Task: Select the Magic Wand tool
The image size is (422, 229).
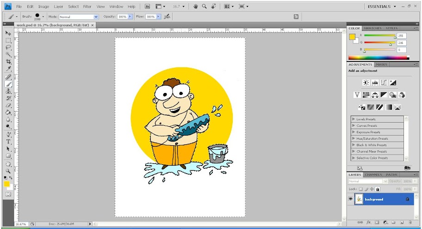Action: click(x=8, y=54)
